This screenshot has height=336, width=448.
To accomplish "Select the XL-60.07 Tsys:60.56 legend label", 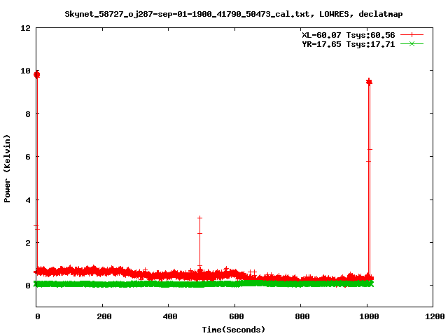I will pyautogui.click(x=349, y=35).
